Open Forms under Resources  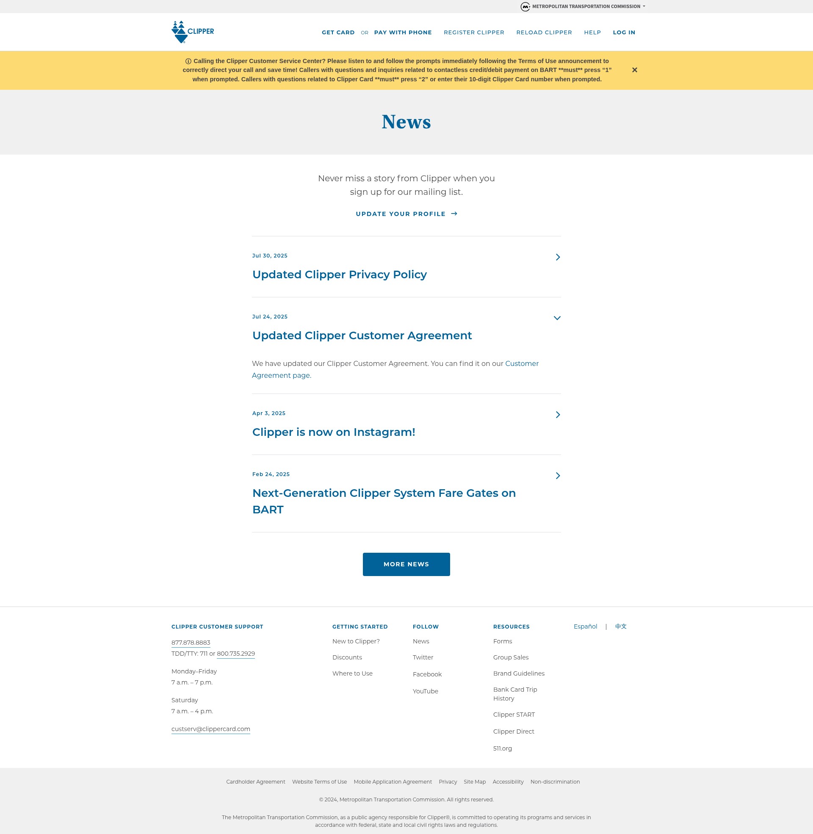pos(502,641)
